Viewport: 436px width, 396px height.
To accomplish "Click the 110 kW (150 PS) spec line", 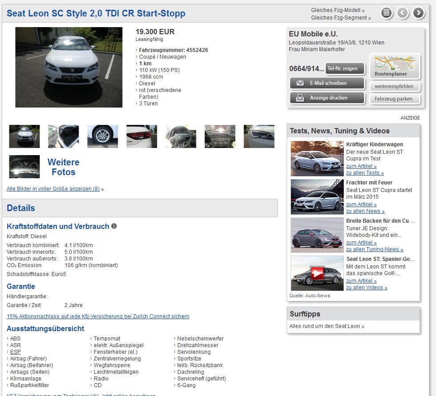I will click(159, 70).
